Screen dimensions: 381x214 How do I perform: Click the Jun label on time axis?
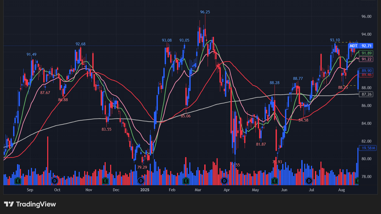[x=284, y=190]
